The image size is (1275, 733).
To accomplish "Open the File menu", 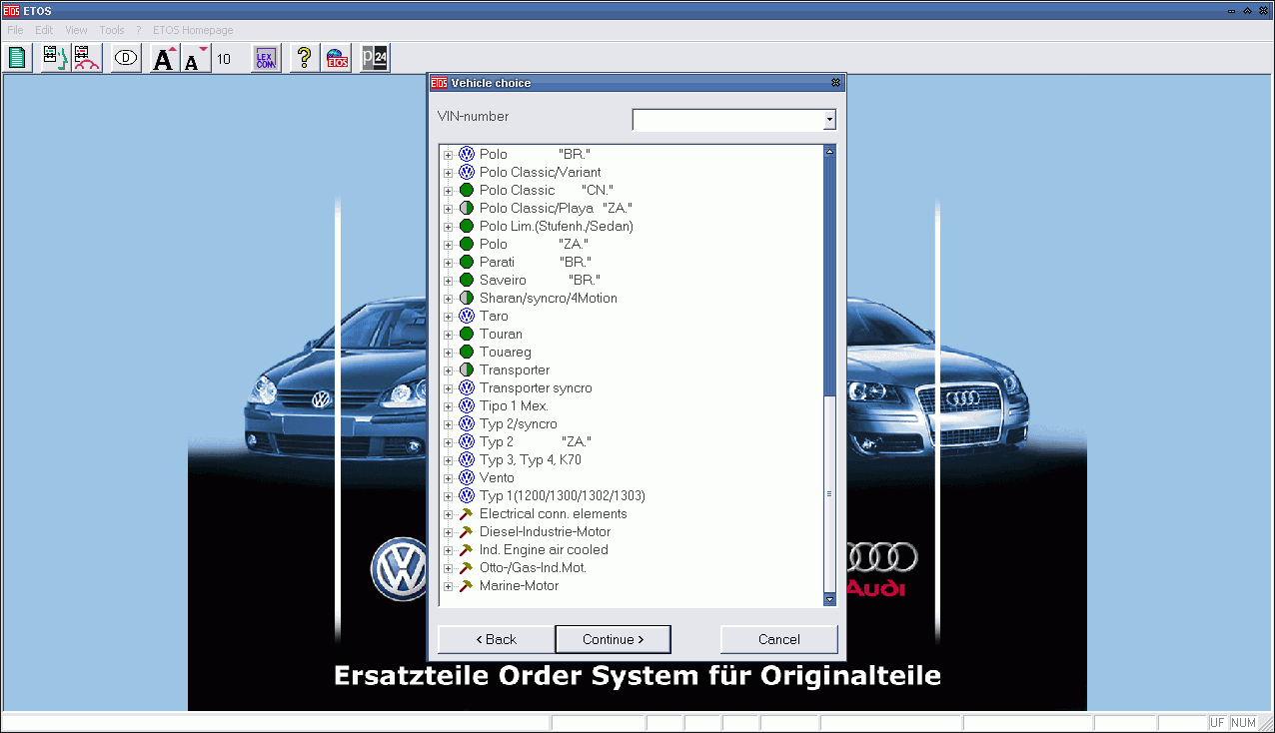I will coord(15,30).
